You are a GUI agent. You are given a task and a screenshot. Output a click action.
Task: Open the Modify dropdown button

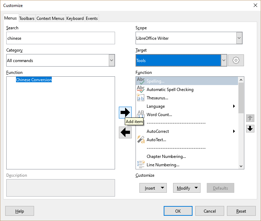point(187,188)
